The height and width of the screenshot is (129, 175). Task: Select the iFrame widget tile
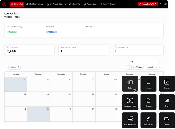click(148, 102)
